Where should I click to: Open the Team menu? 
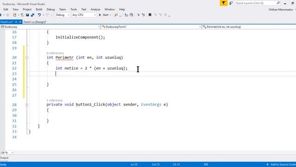pyautogui.click(x=62, y=9)
